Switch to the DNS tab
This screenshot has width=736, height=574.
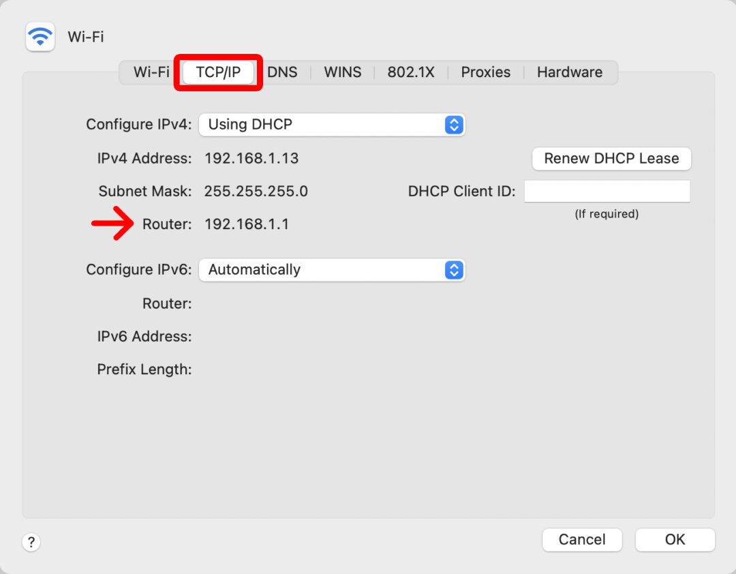[282, 72]
